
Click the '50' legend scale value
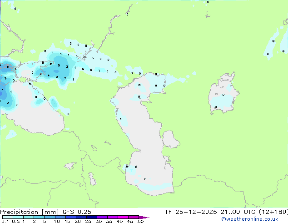[x=140, y=221]
